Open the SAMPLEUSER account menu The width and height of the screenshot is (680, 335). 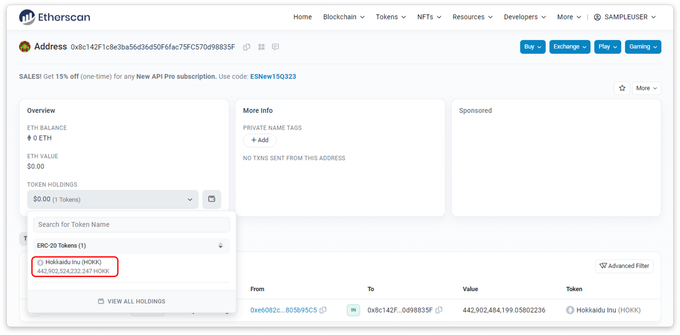(625, 17)
